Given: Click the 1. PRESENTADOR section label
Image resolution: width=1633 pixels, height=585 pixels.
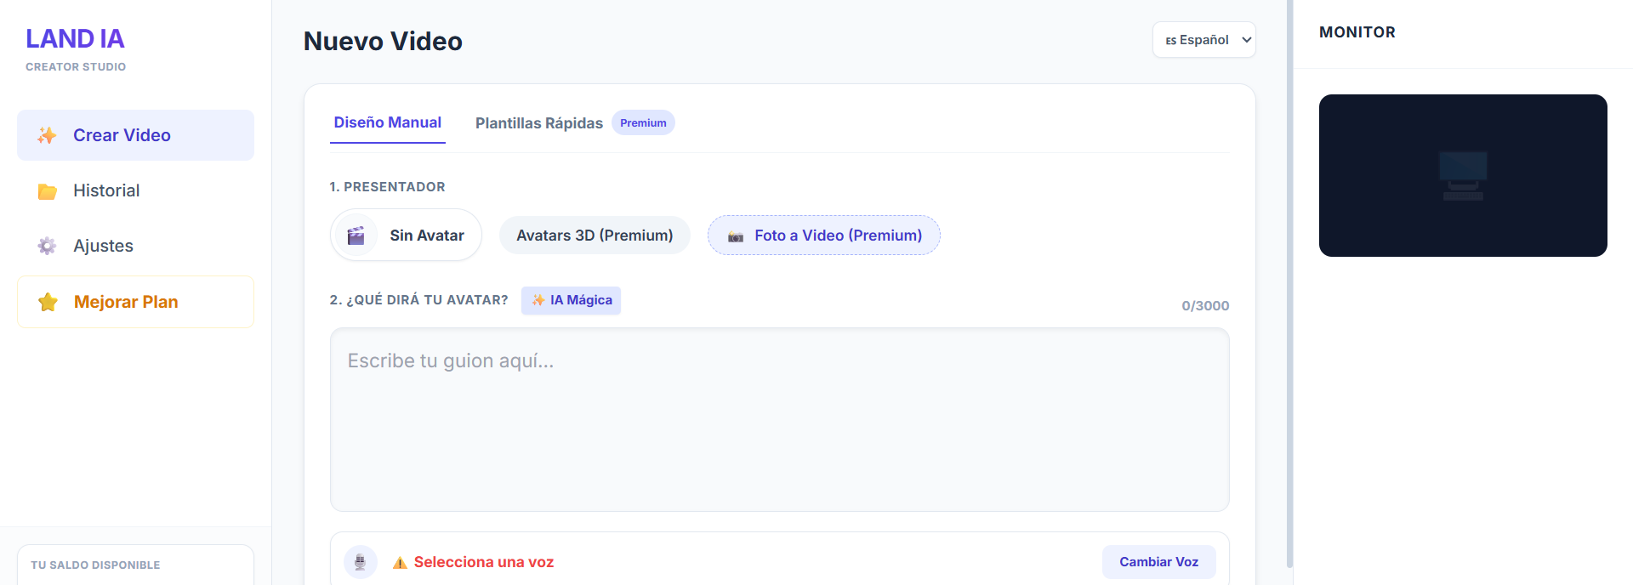Looking at the screenshot, I should coord(387,187).
